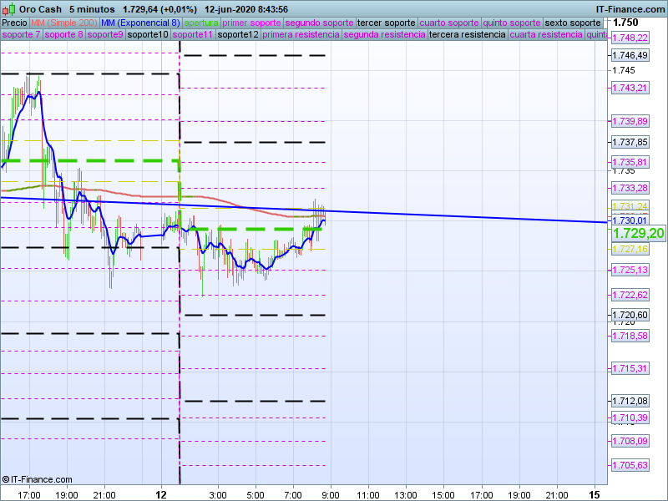This screenshot has height=501, width=668.
Task: Click the 1.748,22 price level tag
Action: click(630, 38)
